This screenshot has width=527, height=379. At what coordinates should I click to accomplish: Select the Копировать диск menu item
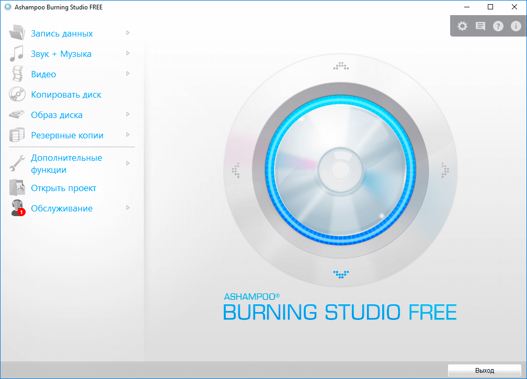[66, 95]
